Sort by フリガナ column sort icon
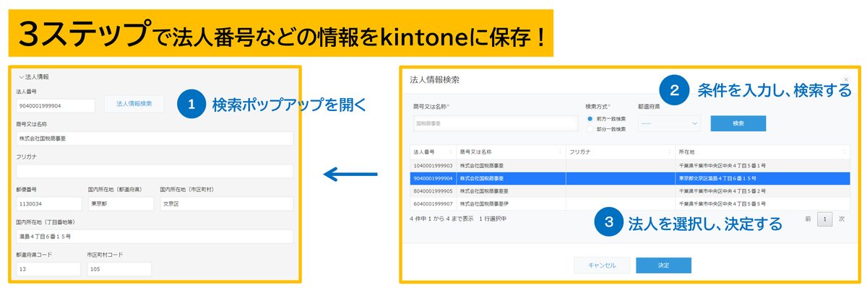 tap(669, 152)
